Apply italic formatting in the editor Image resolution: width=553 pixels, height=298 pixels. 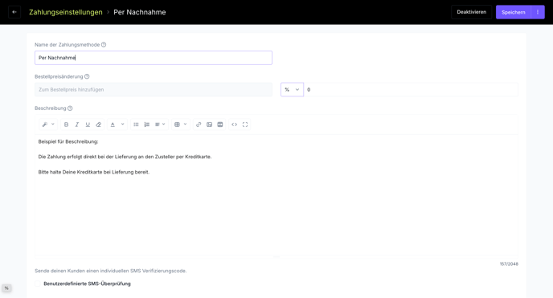coord(77,125)
